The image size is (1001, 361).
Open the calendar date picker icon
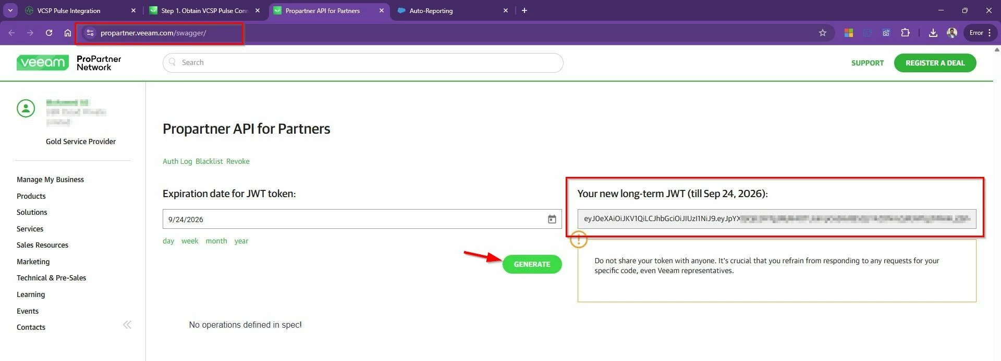point(552,219)
